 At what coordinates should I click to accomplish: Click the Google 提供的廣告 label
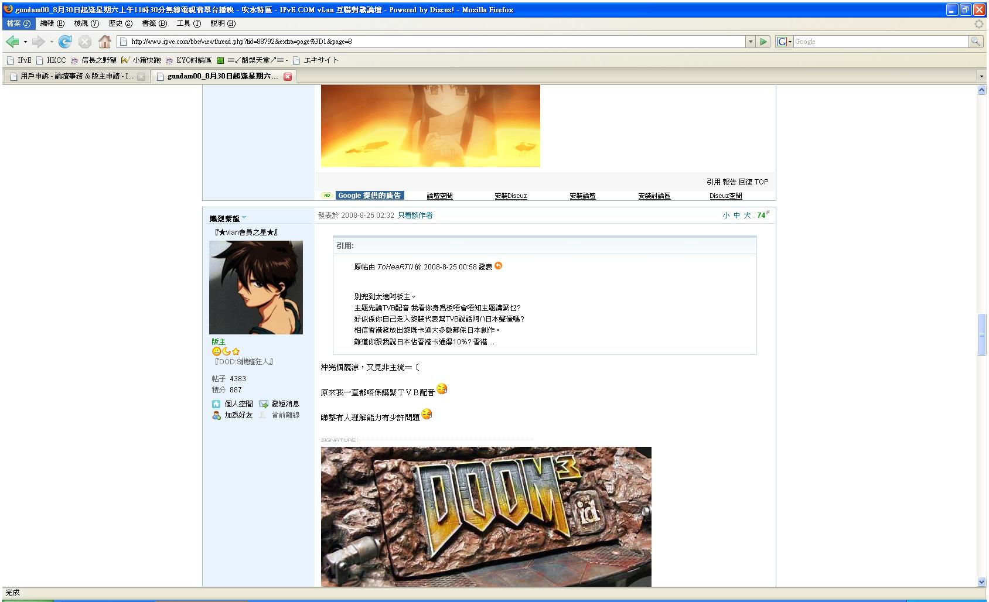tap(370, 196)
